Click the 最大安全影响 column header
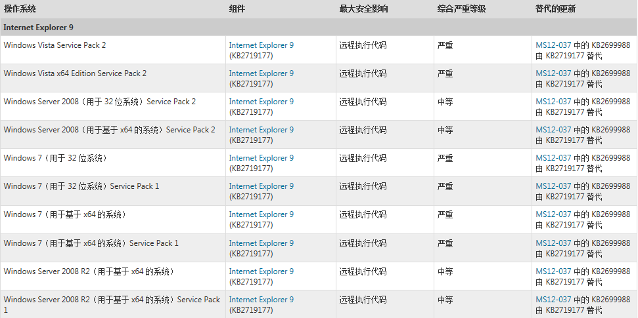 click(x=363, y=9)
